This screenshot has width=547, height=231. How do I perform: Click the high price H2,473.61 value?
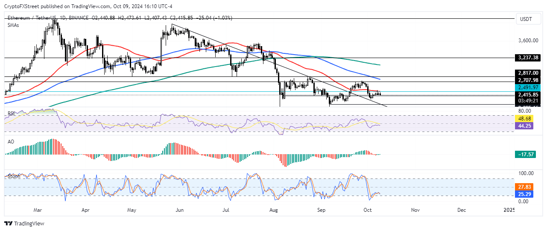click(x=130, y=18)
